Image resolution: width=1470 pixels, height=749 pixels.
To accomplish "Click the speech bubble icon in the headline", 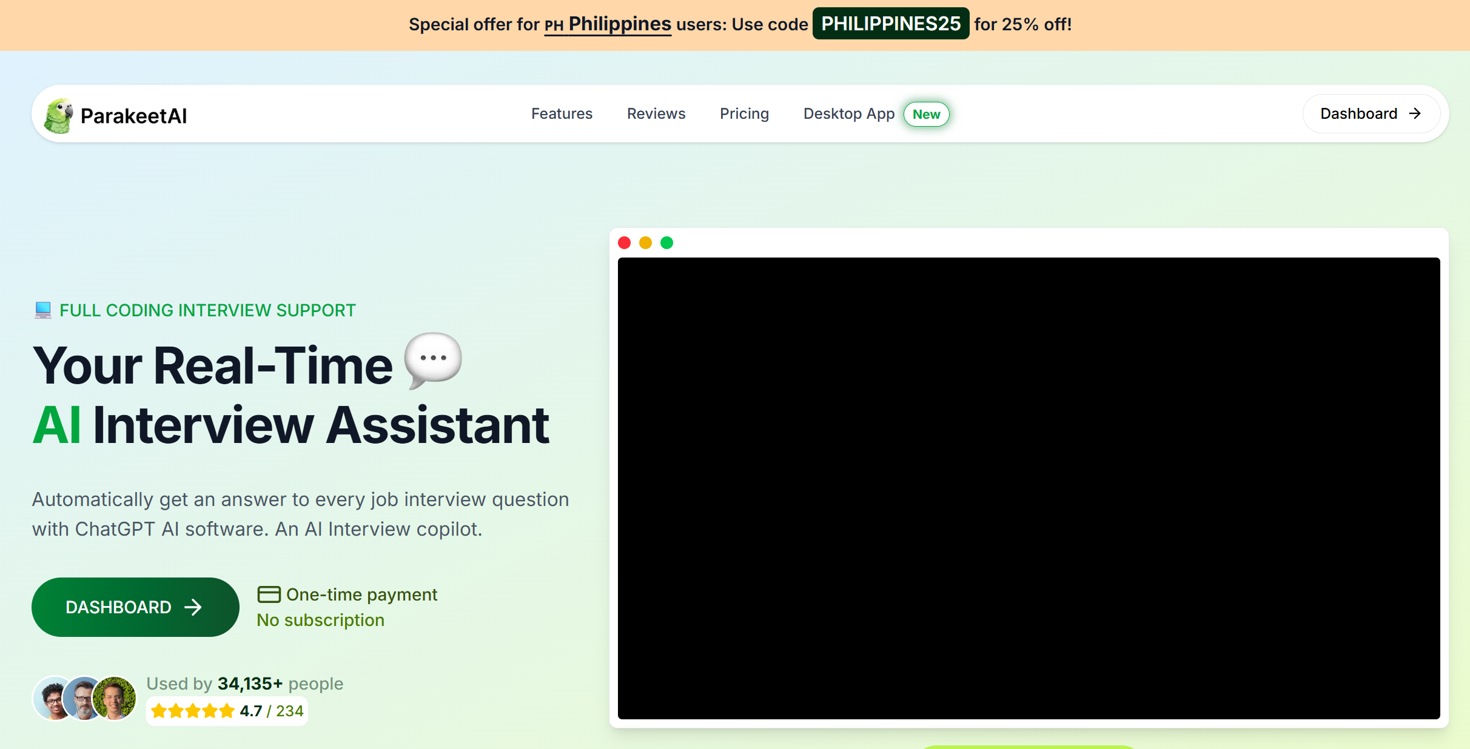I will pos(433,361).
